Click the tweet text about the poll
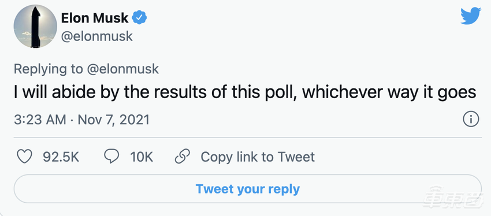The width and height of the screenshot is (491, 216). 245,93
